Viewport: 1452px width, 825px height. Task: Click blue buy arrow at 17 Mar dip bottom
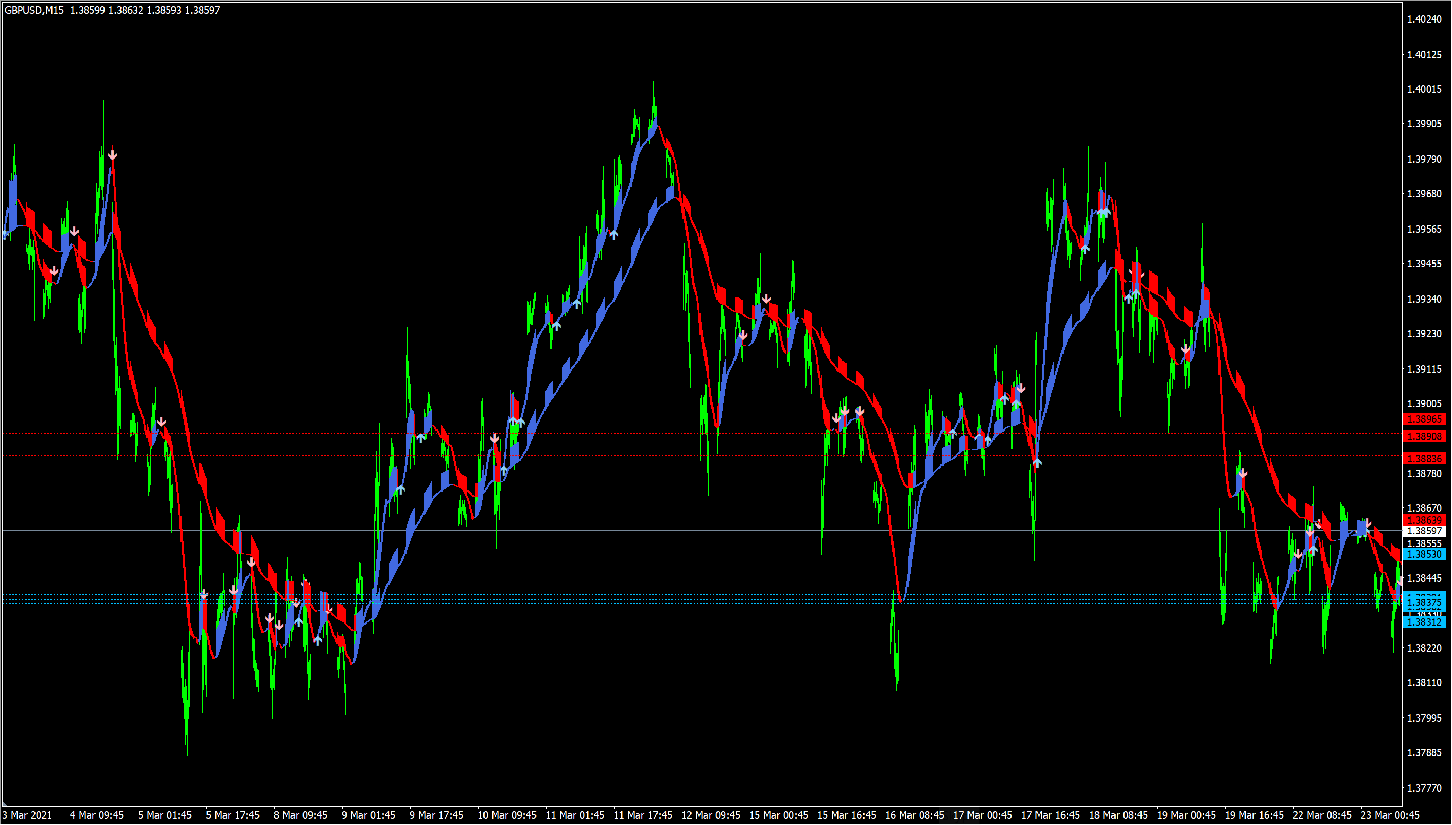(x=1037, y=462)
